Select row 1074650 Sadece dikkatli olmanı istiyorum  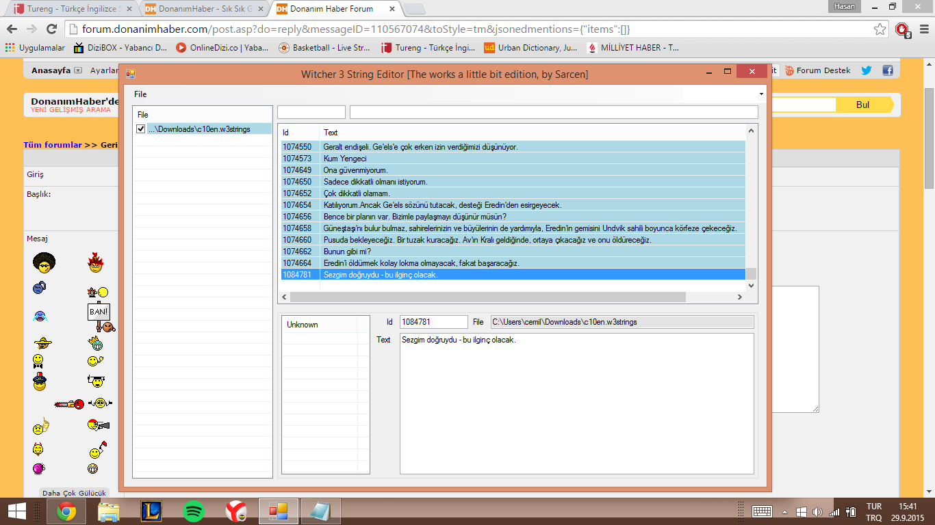pos(513,182)
